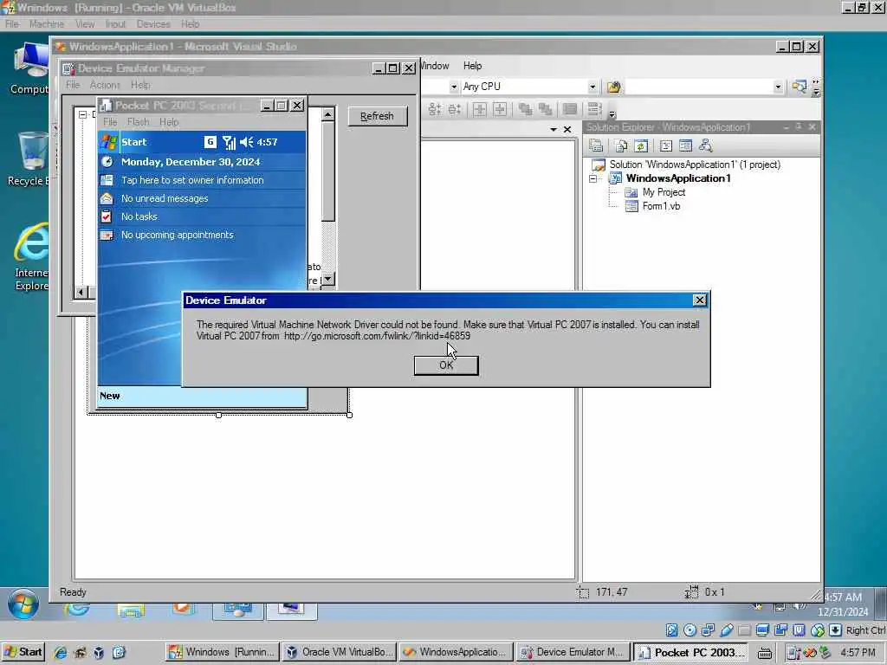The width and height of the screenshot is (887, 665).
Task: Open the Any CPU platform dropdown
Action: 592,87
